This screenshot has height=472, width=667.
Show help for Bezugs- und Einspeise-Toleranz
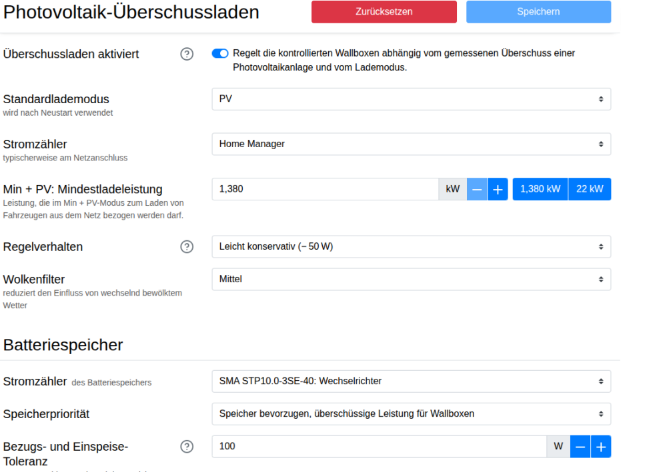coord(187,447)
